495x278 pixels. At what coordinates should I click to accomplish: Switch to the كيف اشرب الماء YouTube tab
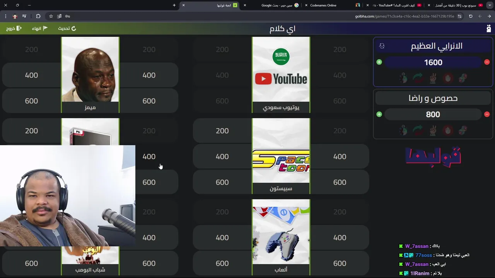coord(394,5)
